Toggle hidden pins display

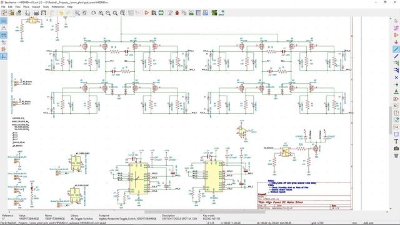4,49
